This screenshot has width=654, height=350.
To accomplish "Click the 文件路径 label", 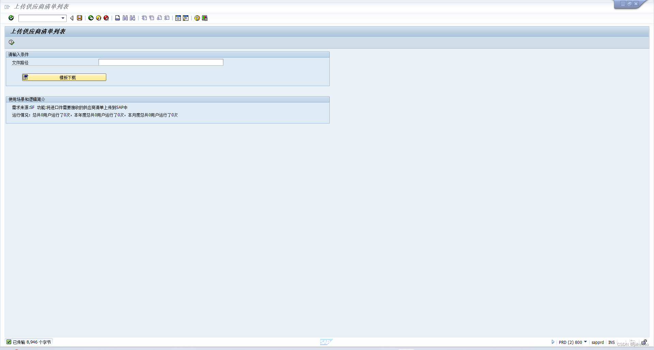I will [20, 63].
